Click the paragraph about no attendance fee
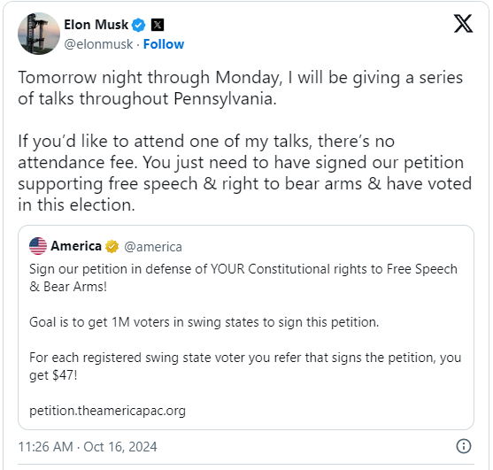The height and width of the screenshot is (470, 493). pos(245,173)
